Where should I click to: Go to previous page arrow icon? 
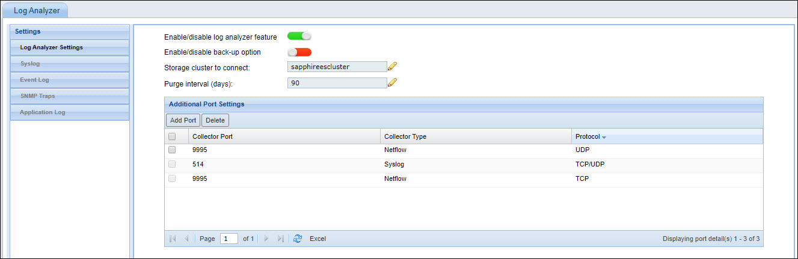[x=186, y=239]
